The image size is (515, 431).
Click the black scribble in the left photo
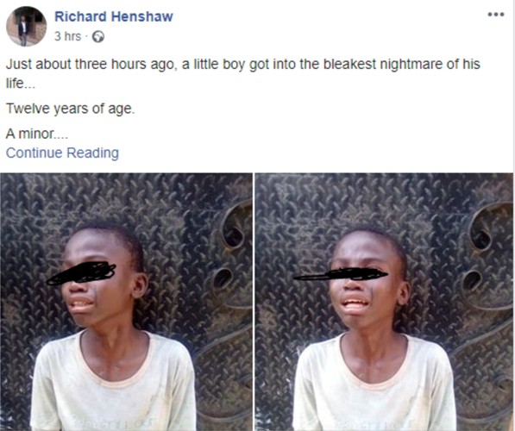point(81,273)
